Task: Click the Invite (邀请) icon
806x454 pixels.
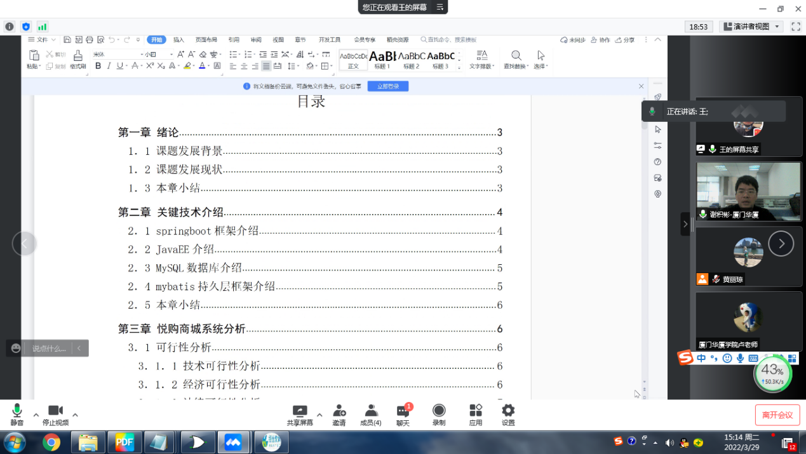Action: click(x=339, y=415)
